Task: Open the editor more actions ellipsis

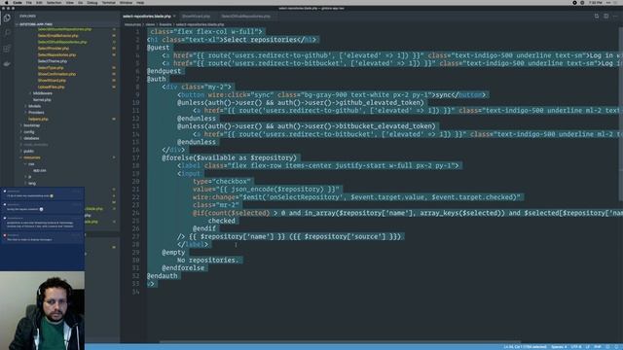Action: [615, 17]
